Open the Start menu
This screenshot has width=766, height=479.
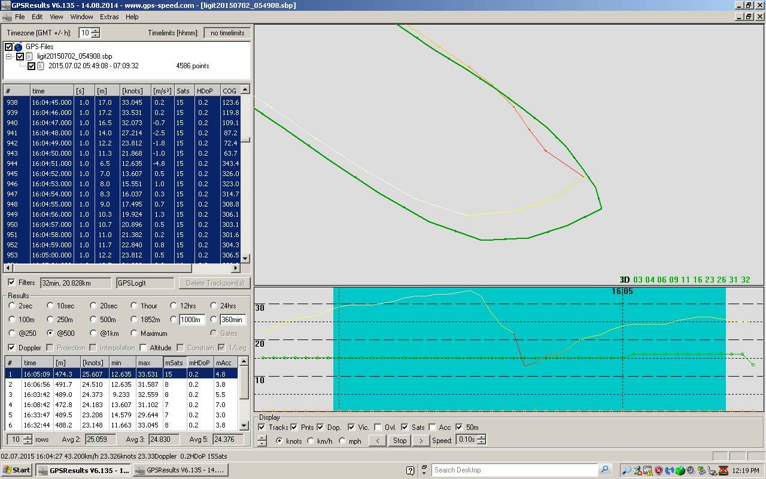tap(17, 470)
